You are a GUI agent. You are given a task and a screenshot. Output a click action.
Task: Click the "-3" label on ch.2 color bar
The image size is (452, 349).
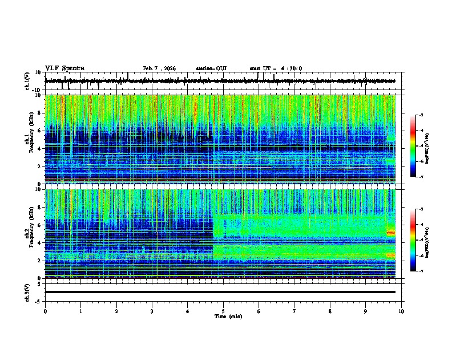coord(421,209)
